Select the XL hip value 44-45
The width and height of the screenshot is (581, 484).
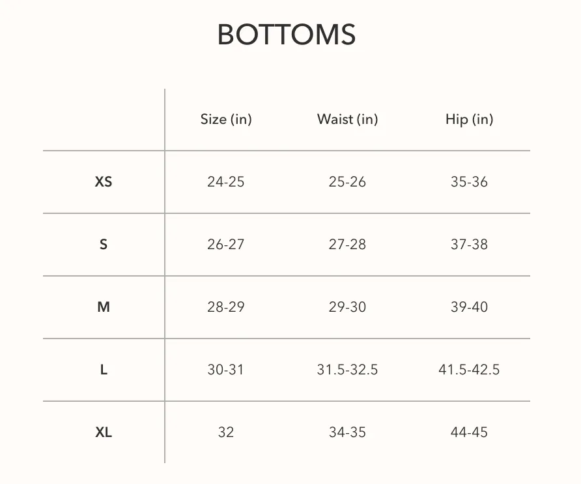[x=469, y=432]
